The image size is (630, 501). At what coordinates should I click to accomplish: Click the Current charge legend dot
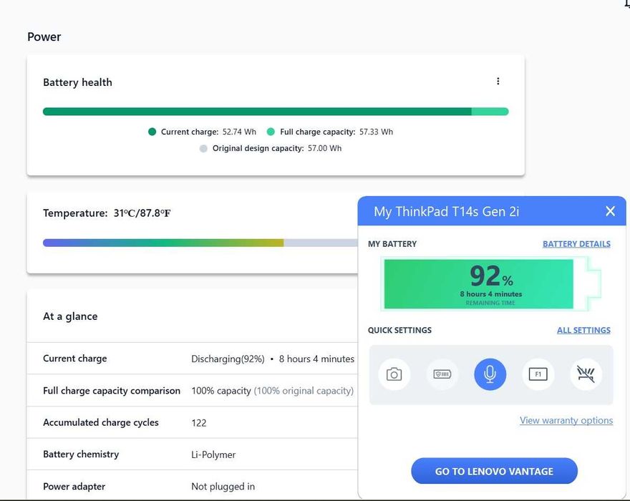pyautogui.click(x=152, y=132)
